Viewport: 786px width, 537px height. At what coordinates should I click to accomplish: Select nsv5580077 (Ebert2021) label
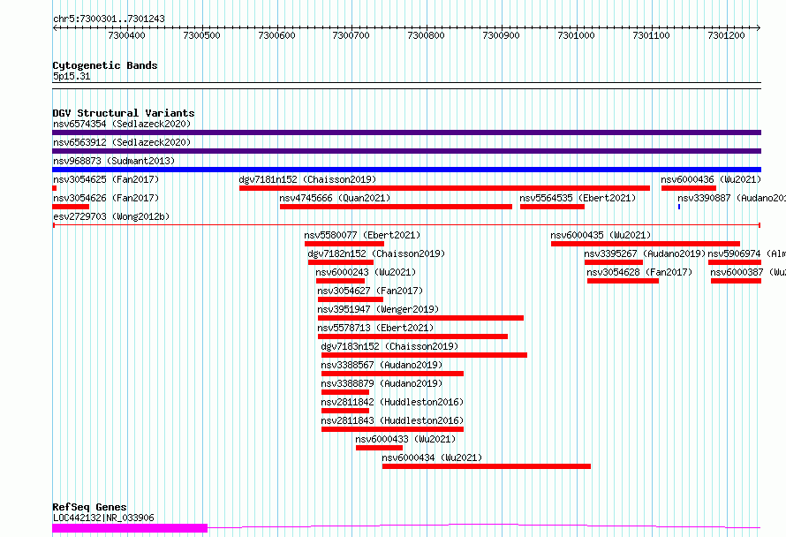(x=362, y=235)
